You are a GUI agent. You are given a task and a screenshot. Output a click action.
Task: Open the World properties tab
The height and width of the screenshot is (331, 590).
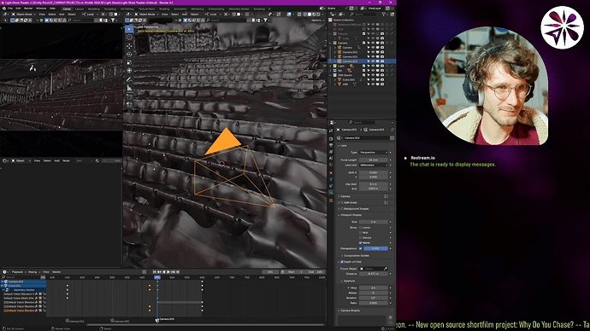331,165
